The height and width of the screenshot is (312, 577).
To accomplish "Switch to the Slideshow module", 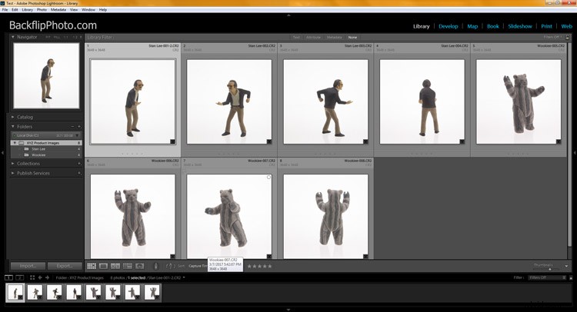I will pos(520,26).
